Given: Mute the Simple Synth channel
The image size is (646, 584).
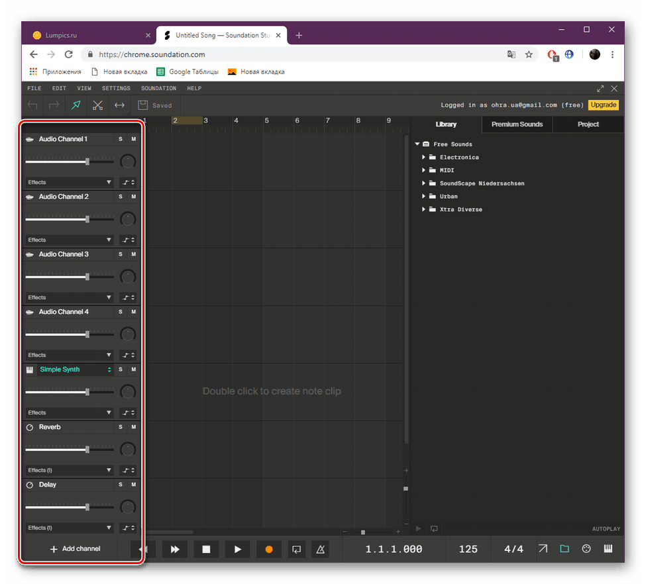Looking at the screenshot, I should 133,369.
